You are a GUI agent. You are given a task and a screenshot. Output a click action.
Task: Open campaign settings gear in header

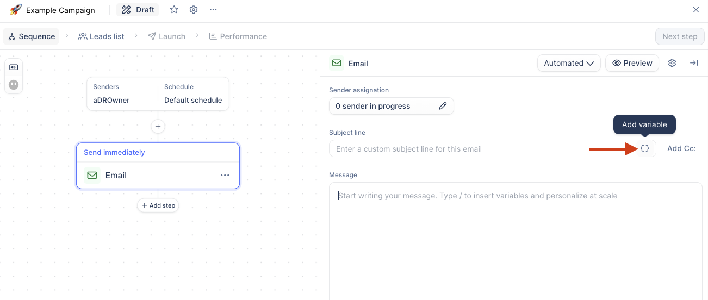194,10
